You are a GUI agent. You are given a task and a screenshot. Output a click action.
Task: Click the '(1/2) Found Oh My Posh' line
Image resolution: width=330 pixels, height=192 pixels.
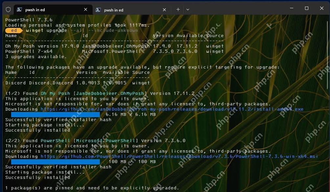(x=100, y=93)
